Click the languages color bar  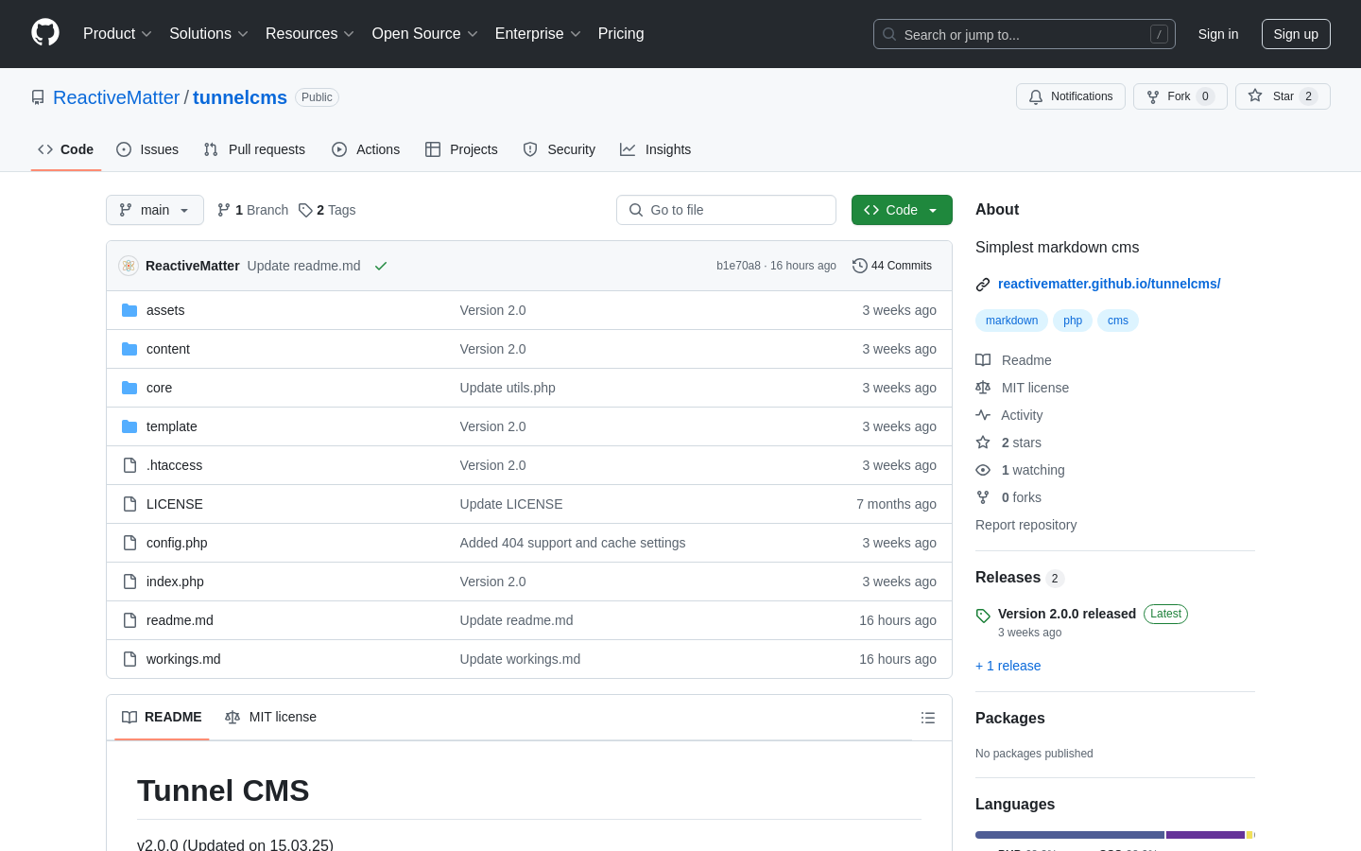1115,835
